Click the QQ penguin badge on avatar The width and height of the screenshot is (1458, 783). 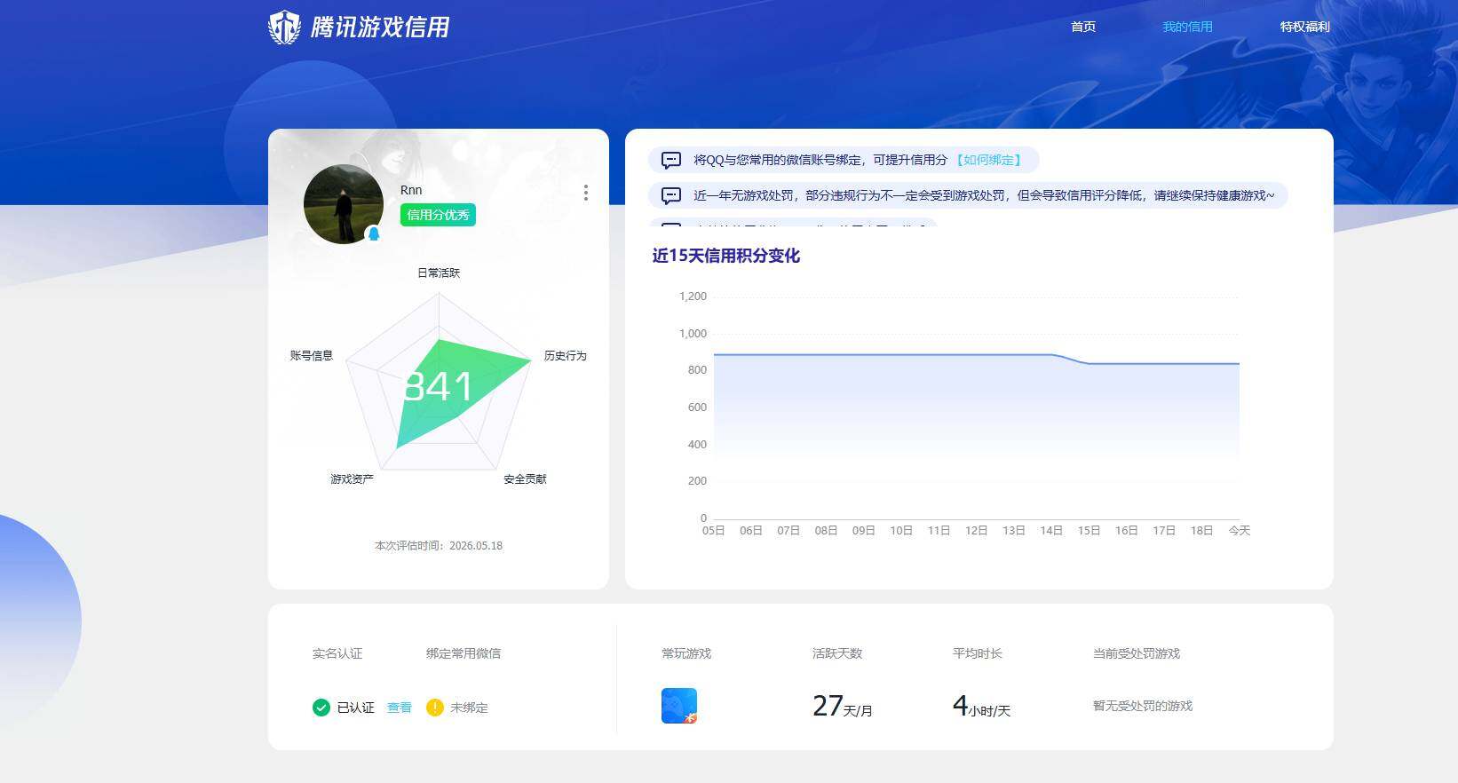coord(374,233)
